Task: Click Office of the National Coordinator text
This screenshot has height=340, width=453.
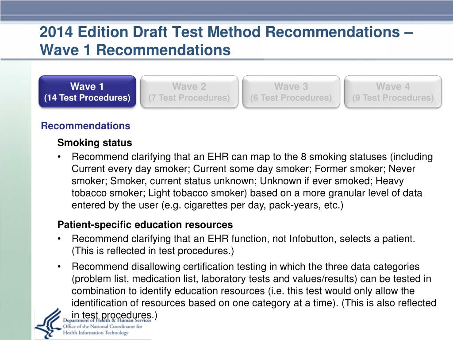Action: [103, 326]
